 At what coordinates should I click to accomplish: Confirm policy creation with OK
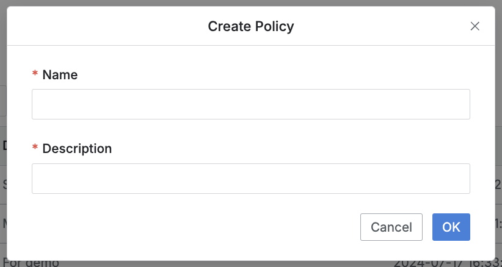[451, 227]
